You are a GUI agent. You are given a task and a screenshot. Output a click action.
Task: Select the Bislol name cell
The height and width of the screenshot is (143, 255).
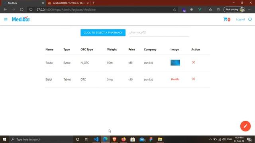coord(49,79)
